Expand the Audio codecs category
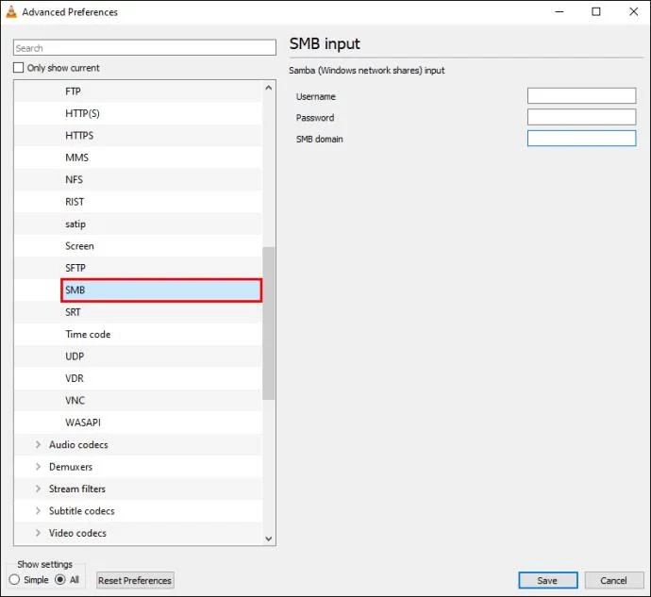The height and width of the screenshot is (597, 651). coord(38,444)
